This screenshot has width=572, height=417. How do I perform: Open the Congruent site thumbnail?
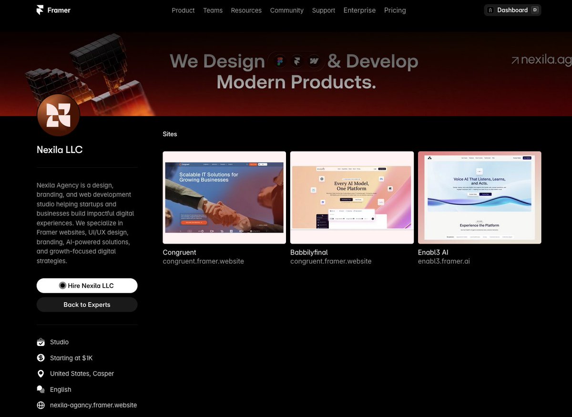point(224,197)
